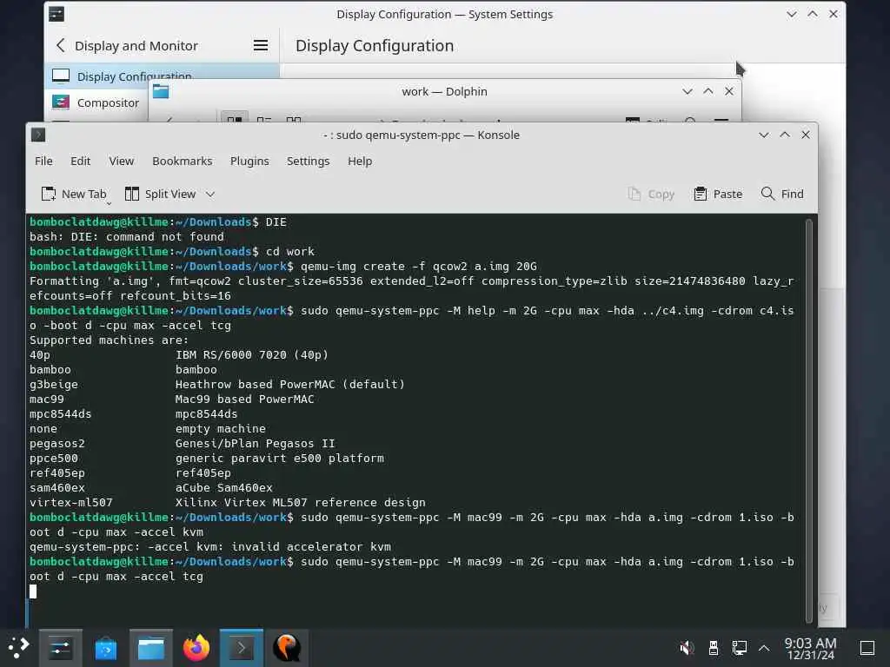Maximize the Konsole window
This screenshot has height=667, width=890.
(785, 135)
